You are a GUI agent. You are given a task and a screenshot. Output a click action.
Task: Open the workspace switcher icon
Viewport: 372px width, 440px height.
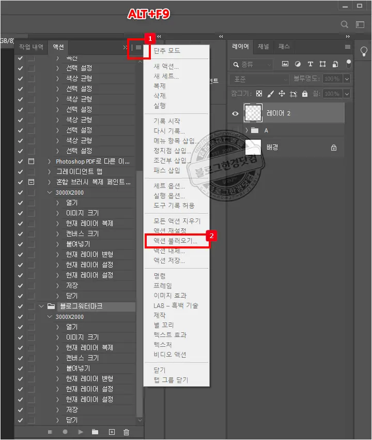(360, 24)
